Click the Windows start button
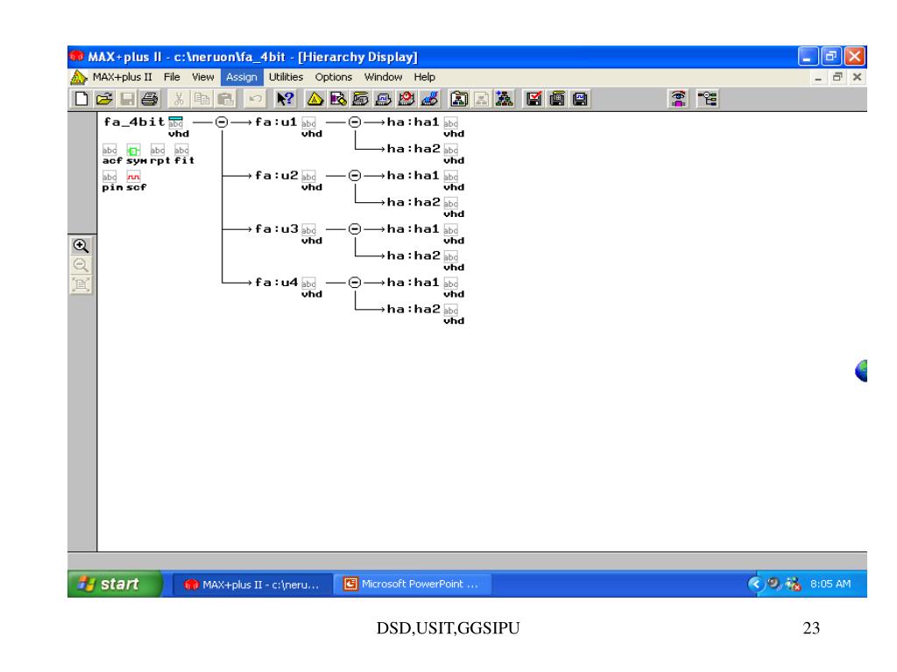 coord(115,584)
